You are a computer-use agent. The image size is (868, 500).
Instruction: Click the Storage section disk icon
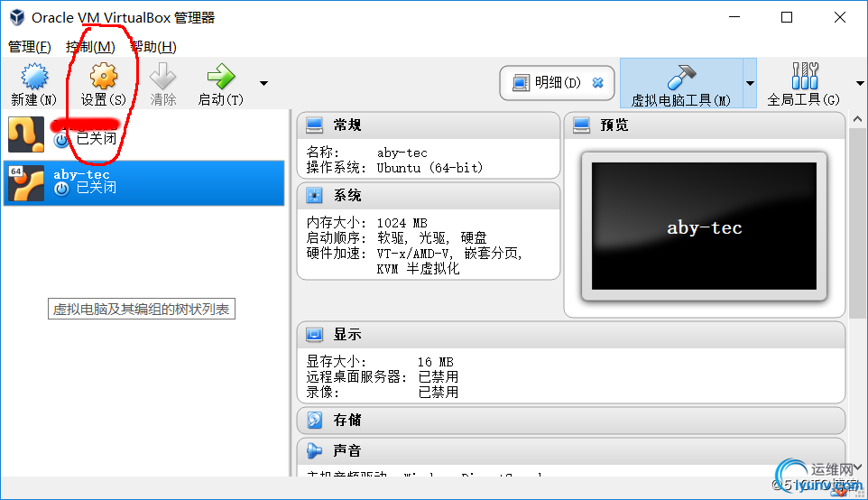[x=314, y=421]
